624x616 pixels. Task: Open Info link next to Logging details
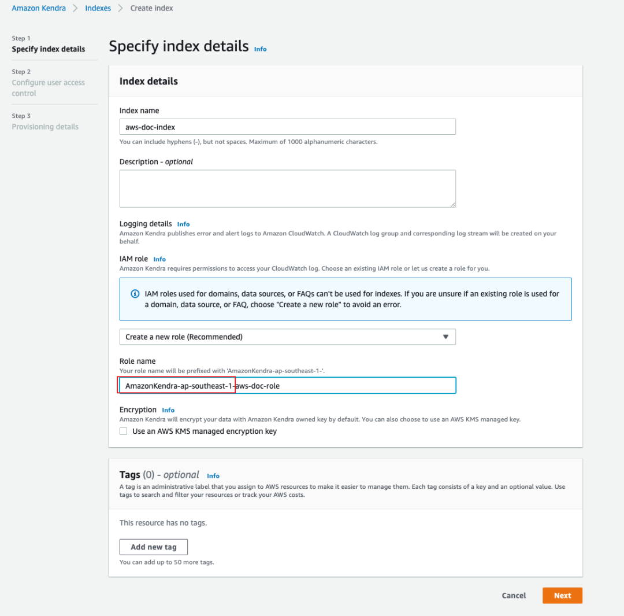184,224
